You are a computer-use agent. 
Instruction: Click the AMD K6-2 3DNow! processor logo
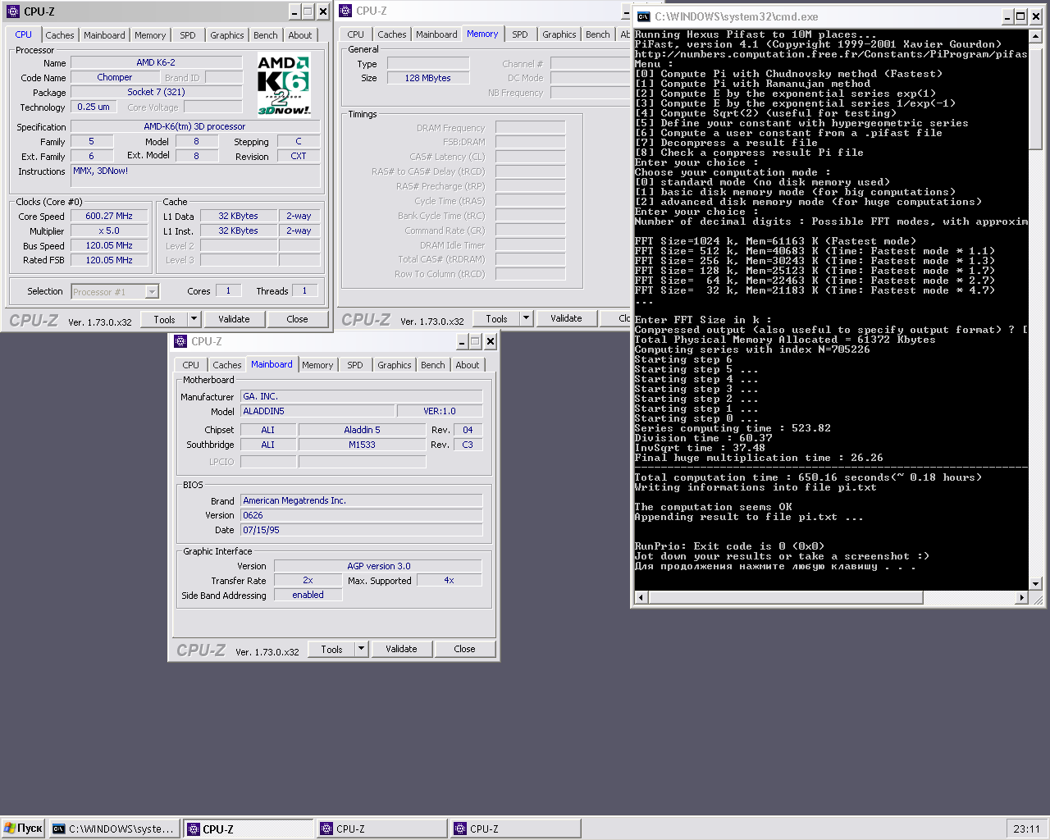[284, 85]
